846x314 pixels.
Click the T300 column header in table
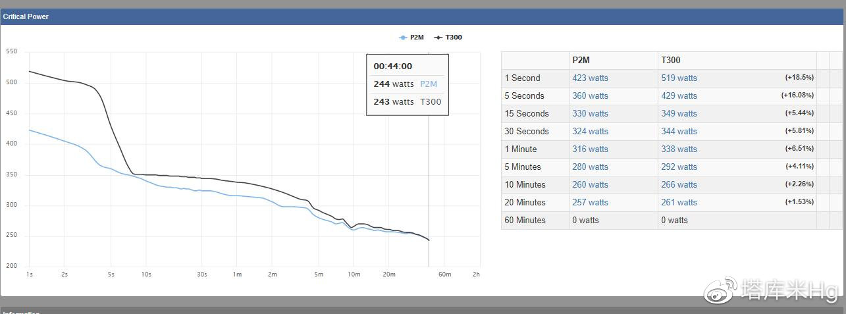coord(671,60)
